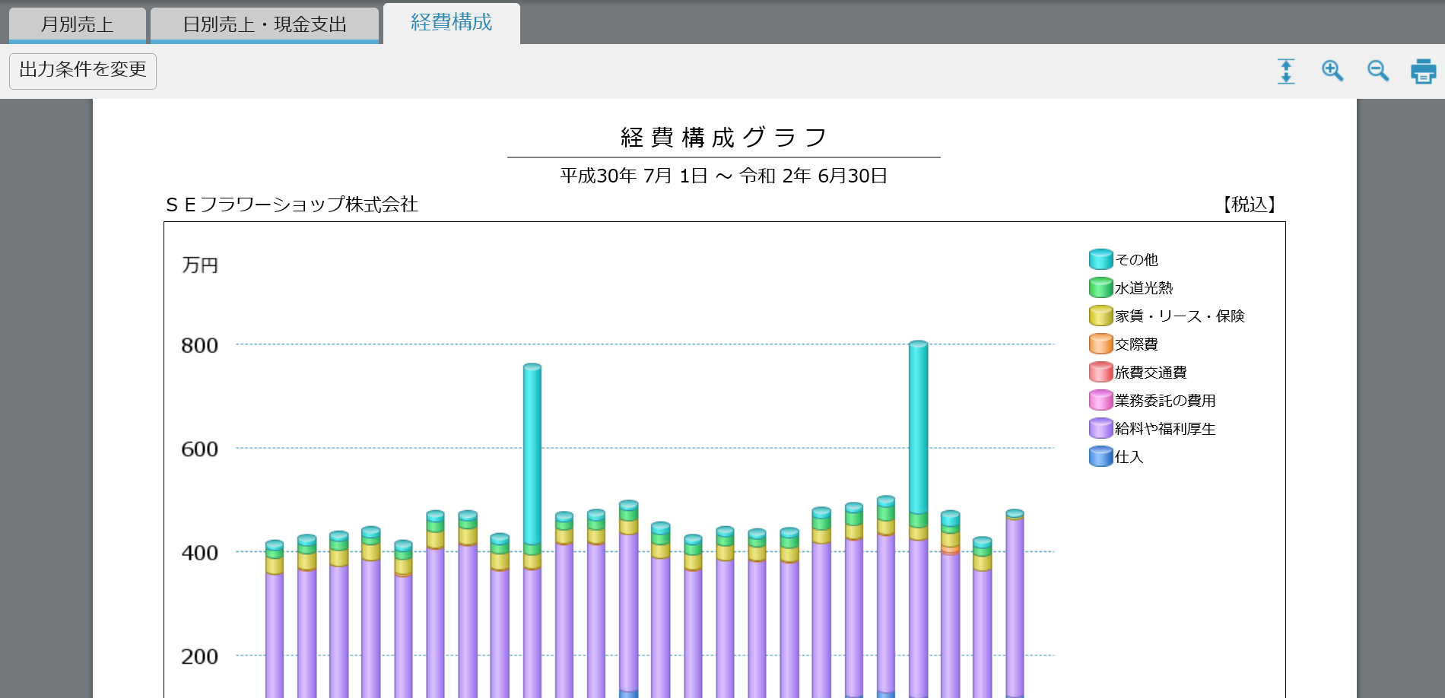Screen dimensions: 1445x698
Task: Click the 業務委託の費用 pink legend marker
Action: click(x=1100, y=401)
